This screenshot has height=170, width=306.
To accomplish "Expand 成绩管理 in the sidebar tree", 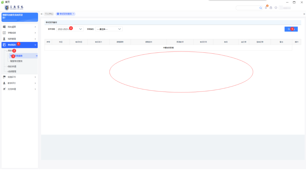I will pos(12,72).
